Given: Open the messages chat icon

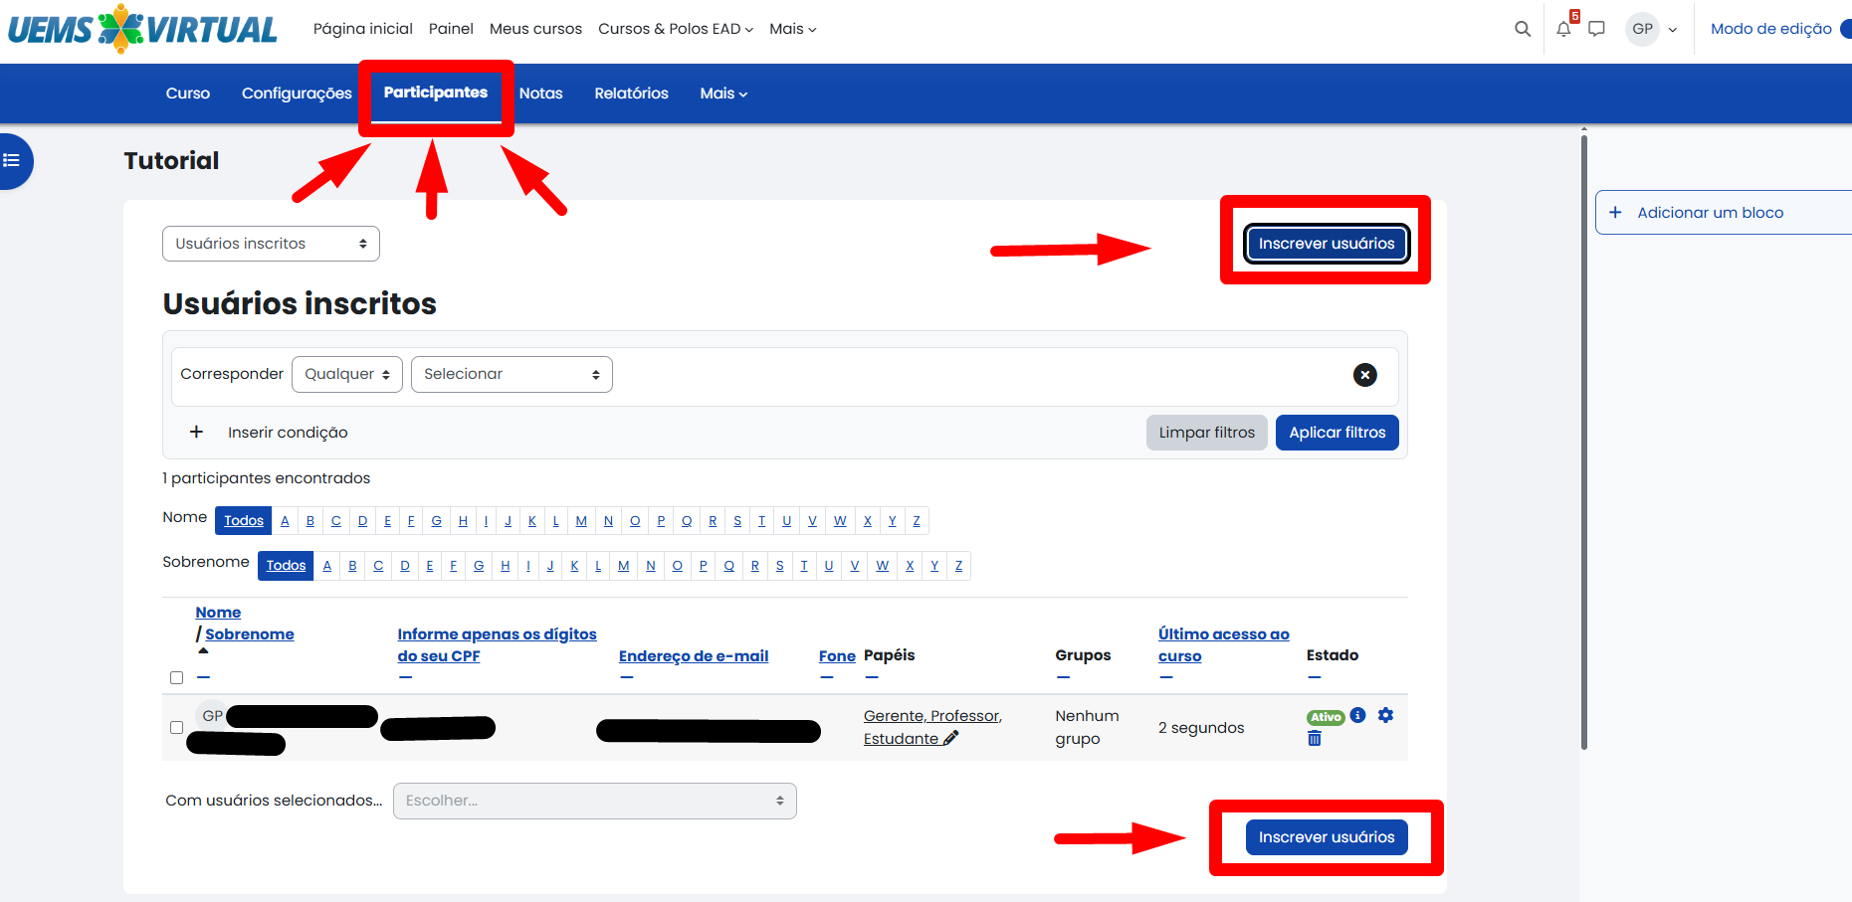Looking at the screenshot, I should click(1596, 29).
